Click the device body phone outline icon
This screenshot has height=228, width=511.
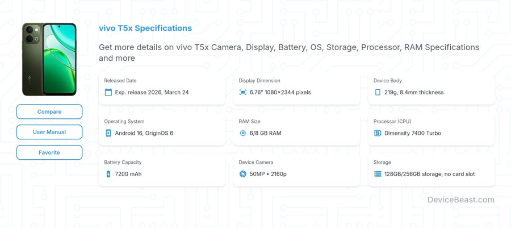[378, 92]
